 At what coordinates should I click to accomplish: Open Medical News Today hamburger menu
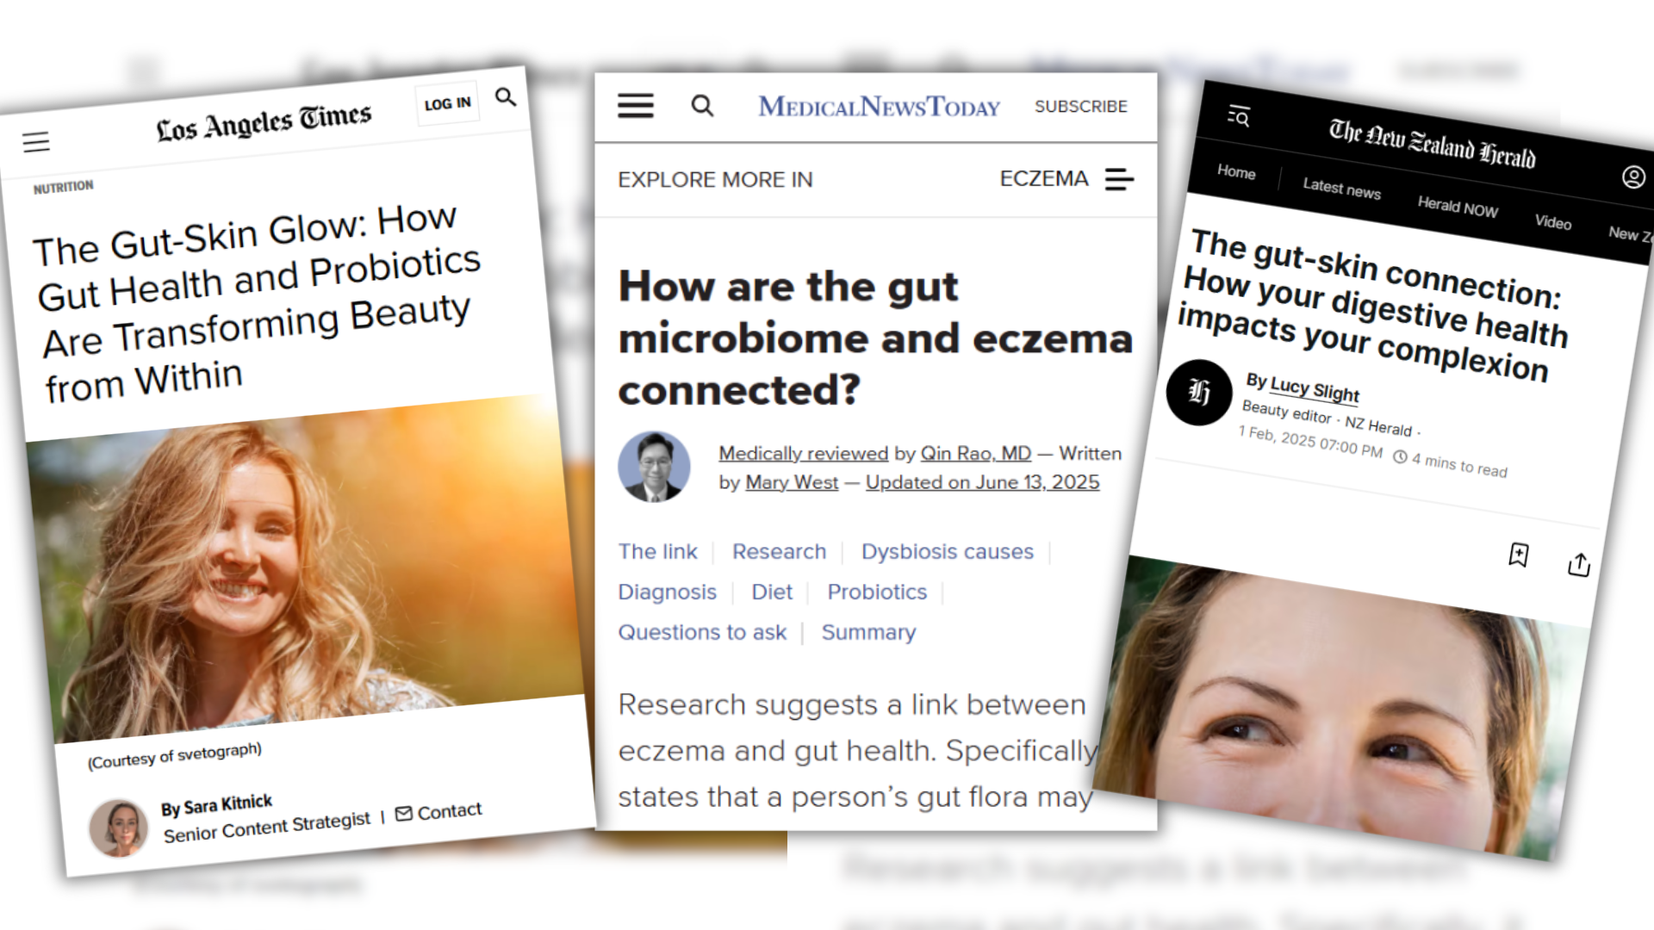(x=636, y=106)
